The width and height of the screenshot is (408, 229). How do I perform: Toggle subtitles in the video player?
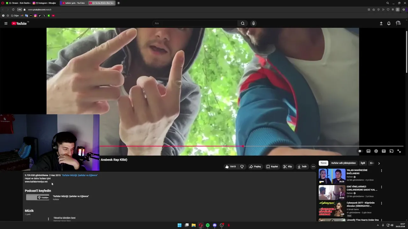[x=368, y=151]
